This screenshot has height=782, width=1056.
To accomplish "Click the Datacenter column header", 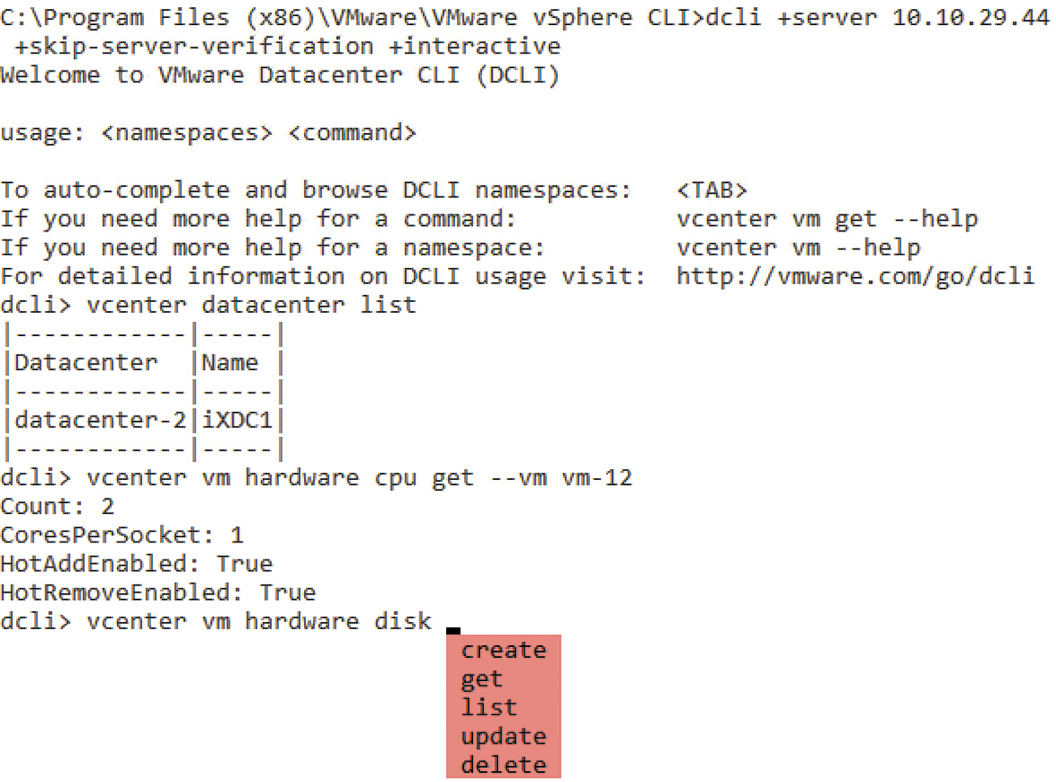I will 86,363.
